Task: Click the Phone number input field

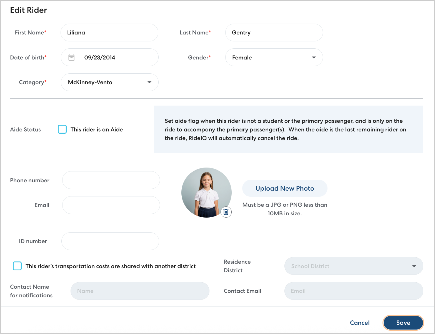Action: tap(111, 180)
